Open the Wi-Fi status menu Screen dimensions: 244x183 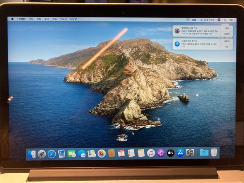pyautogui.click(x=188, y=19)
